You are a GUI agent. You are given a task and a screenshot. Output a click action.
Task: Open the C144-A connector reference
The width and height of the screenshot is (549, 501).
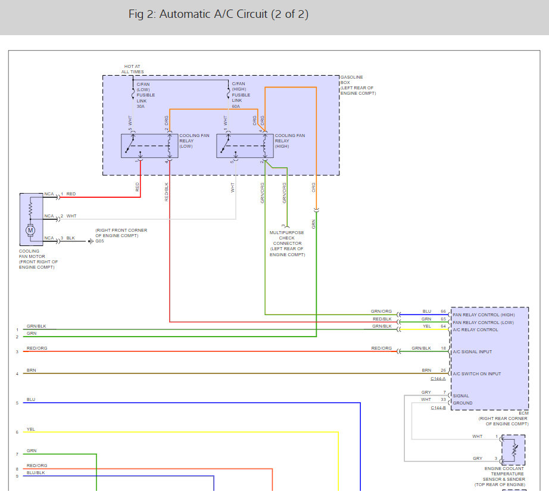pyautogui.click(x=438, y=379)
